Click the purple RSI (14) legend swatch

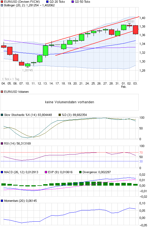(2, 143)
